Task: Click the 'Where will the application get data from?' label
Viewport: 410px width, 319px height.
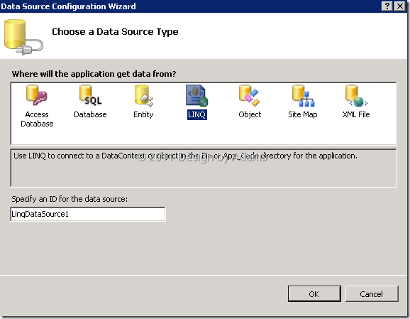Action: click(94, 74)
